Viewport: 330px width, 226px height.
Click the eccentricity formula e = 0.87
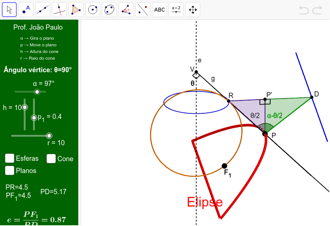pyautogui.click(x=37, y=219)
